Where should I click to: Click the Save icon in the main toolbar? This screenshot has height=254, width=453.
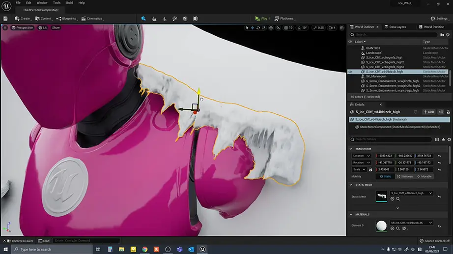[x=5, y=19]
